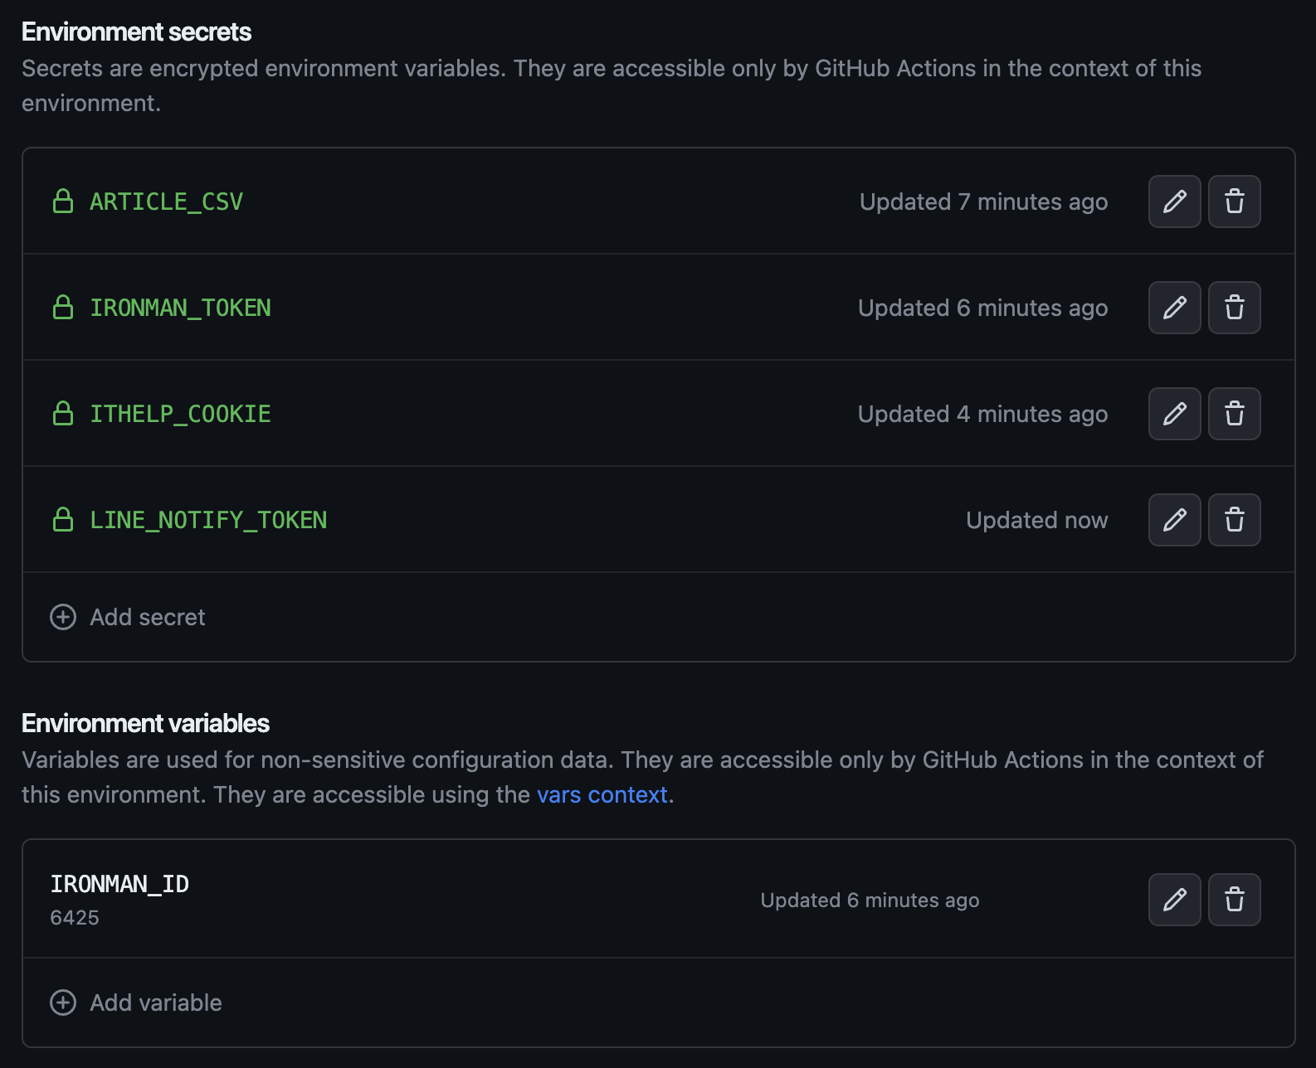1316x1068 pixels.
Task: Edit the ARTICLE_CSV secret
Action: click(1174, 201)
